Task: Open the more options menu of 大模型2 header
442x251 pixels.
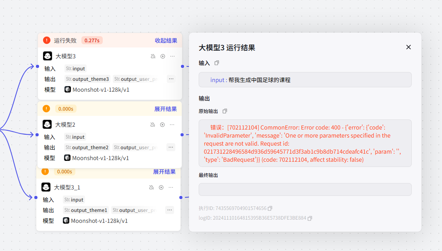Action: 172,125
